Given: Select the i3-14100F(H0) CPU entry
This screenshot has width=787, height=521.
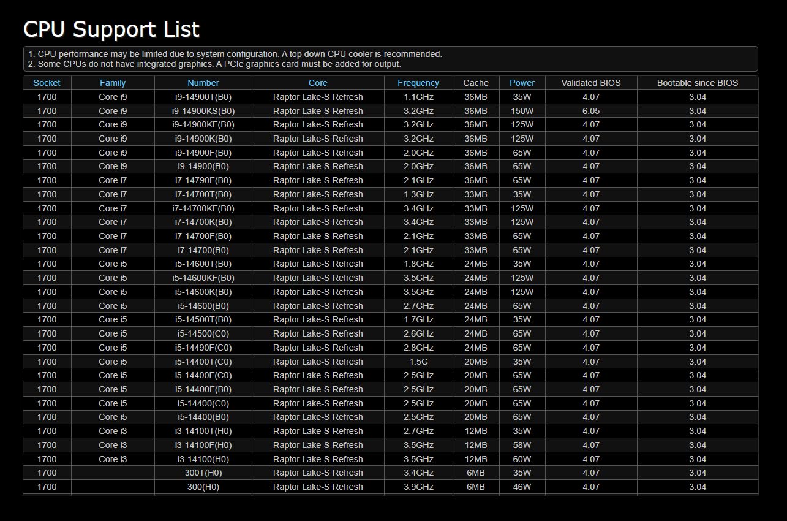Looking at the screenshot, I should click(203, 445).
